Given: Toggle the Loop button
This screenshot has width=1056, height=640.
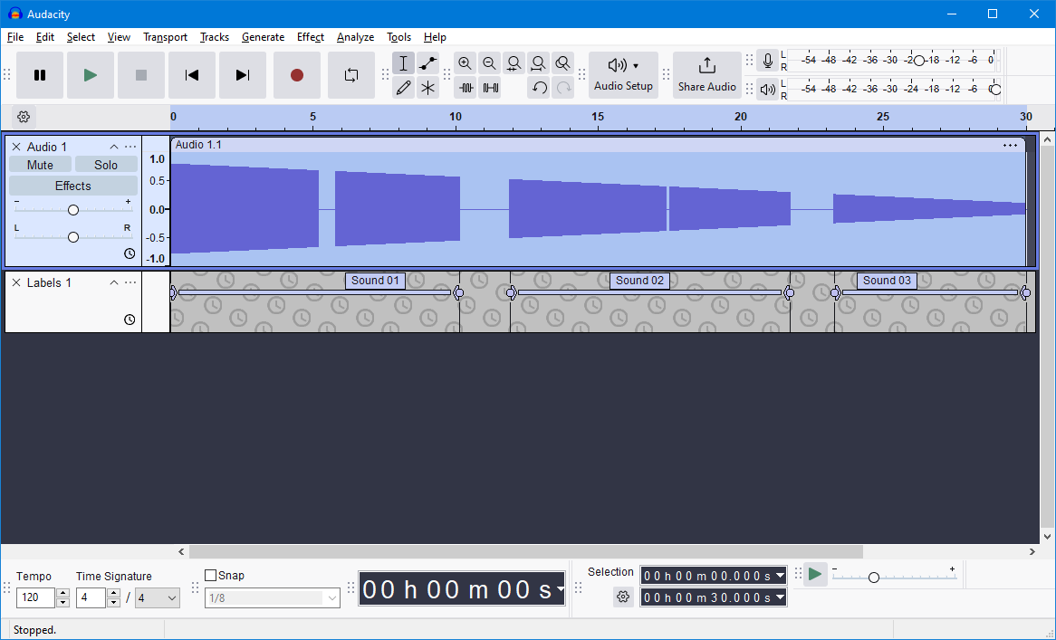Looking at the screenshot, I should tap(350, 75).
